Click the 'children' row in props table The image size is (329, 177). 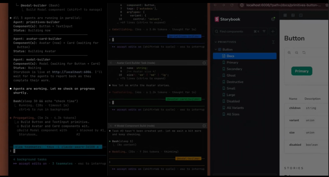307,108
